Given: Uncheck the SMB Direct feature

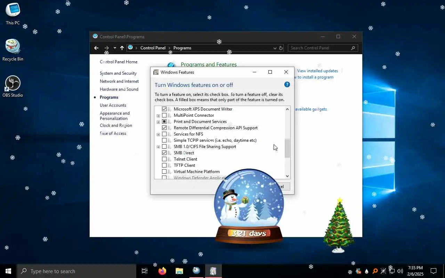Looking at the screenshot, I should click(164, 153).
